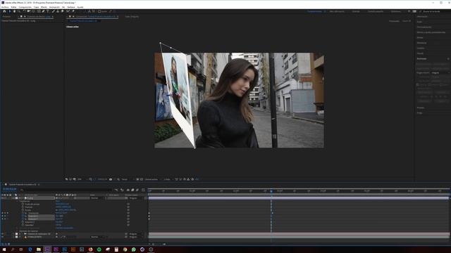Viewport: 451px width, 253px height.
Task: Switch to the Proyecto panel tab
Action: (x=6, y=17)
